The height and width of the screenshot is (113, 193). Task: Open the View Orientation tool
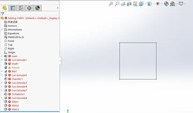141,4
